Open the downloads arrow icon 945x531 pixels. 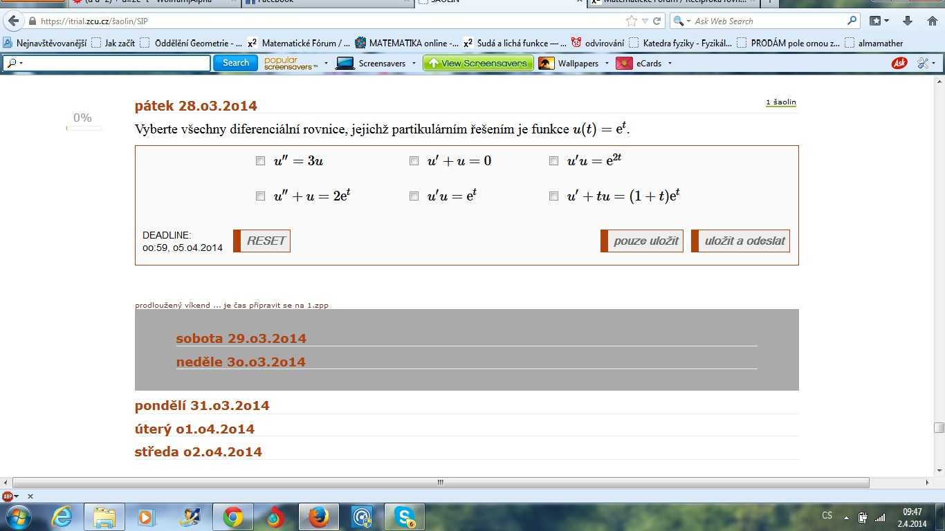click(x=908, y=21)
